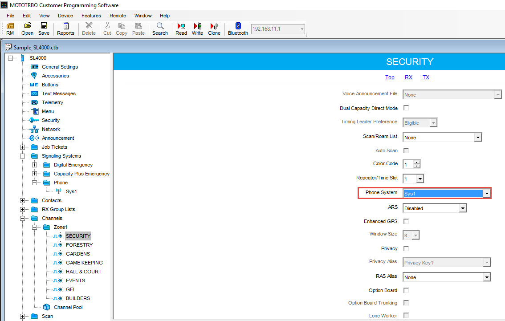Jump to RX section link
The width and height of the screenshot is (505, 321).
tap(408, 77)
